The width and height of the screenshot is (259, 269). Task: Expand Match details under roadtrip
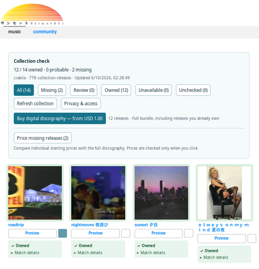click(25, 252)
